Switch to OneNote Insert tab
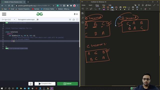 [x=90, y=5]
